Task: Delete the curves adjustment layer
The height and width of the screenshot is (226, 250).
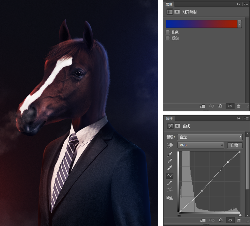Action: pyautogui.click(x=239, y=220)
